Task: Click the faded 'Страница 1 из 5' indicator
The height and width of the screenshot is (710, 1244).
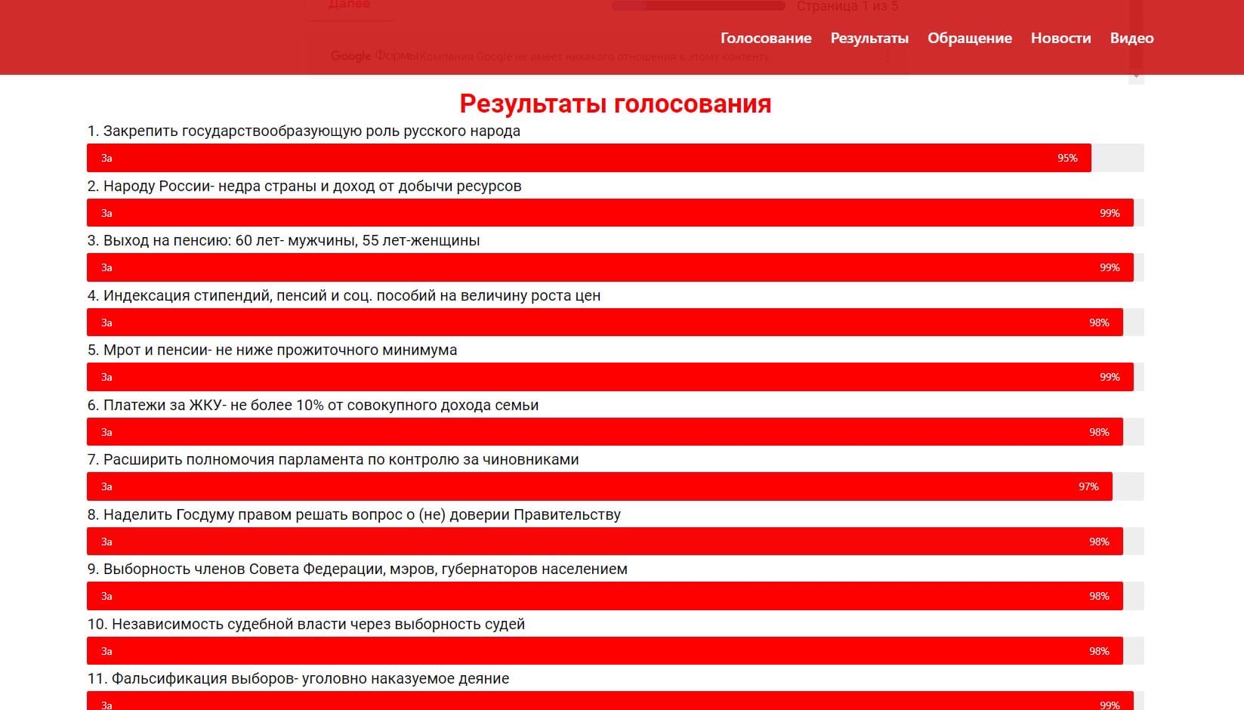Action: point(847,6)
